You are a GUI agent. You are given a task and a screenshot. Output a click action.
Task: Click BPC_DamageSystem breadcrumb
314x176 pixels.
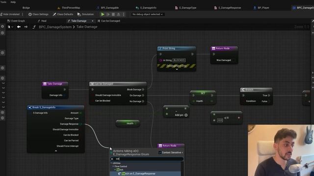pos(55,27)
